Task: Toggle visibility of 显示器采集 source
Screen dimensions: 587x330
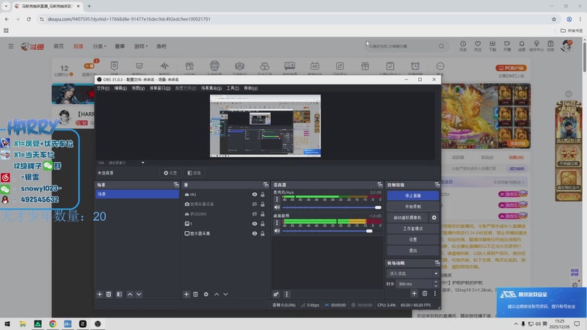Action: [255, 233]
